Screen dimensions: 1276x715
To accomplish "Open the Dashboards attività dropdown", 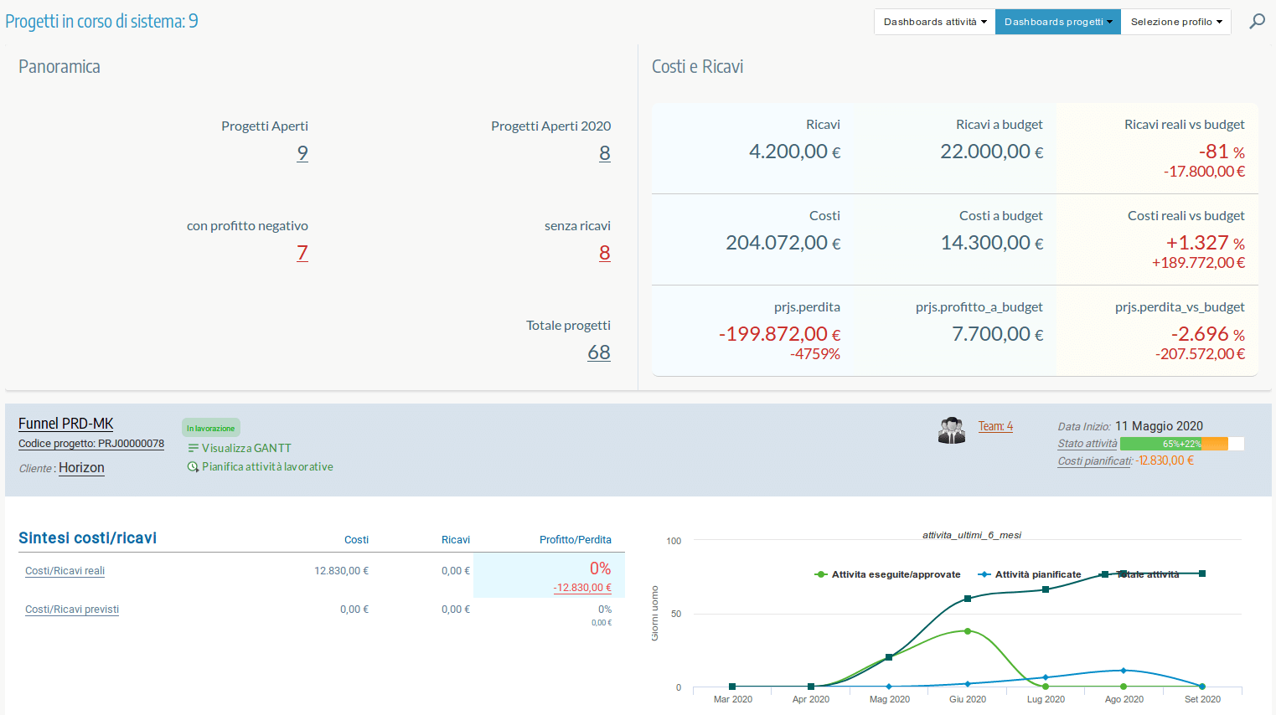I will tap(933, 22).
